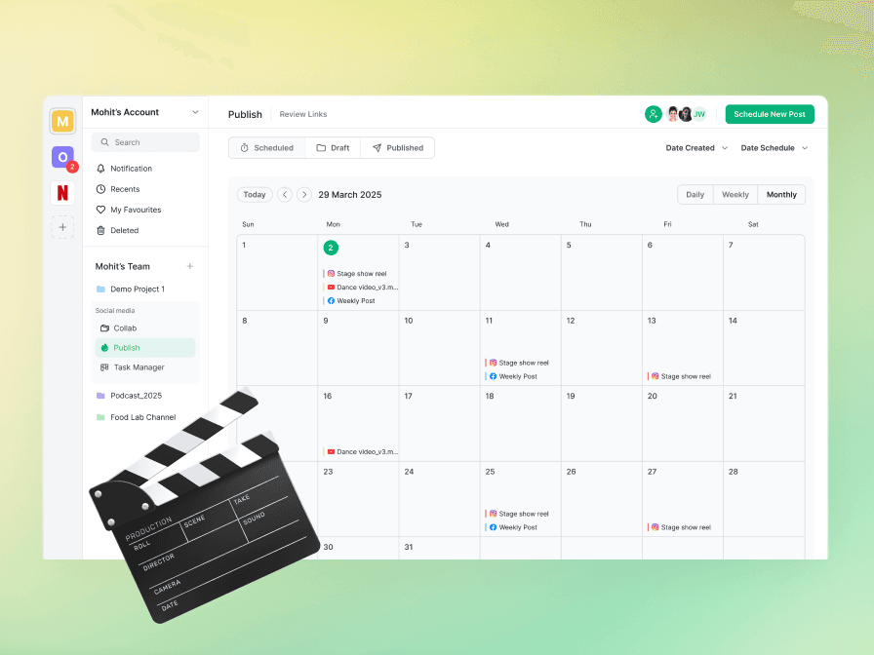Open the Netflix N workspace icon
874x655 pixels.
point(62,193)
